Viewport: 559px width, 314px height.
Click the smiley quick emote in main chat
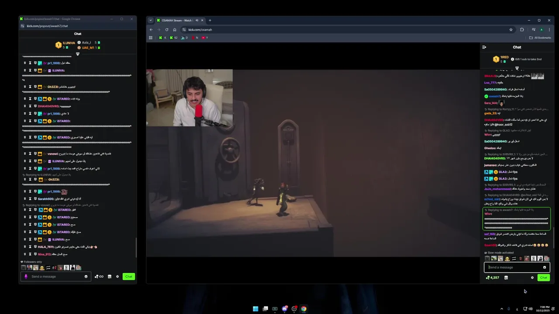pos(507,259)
